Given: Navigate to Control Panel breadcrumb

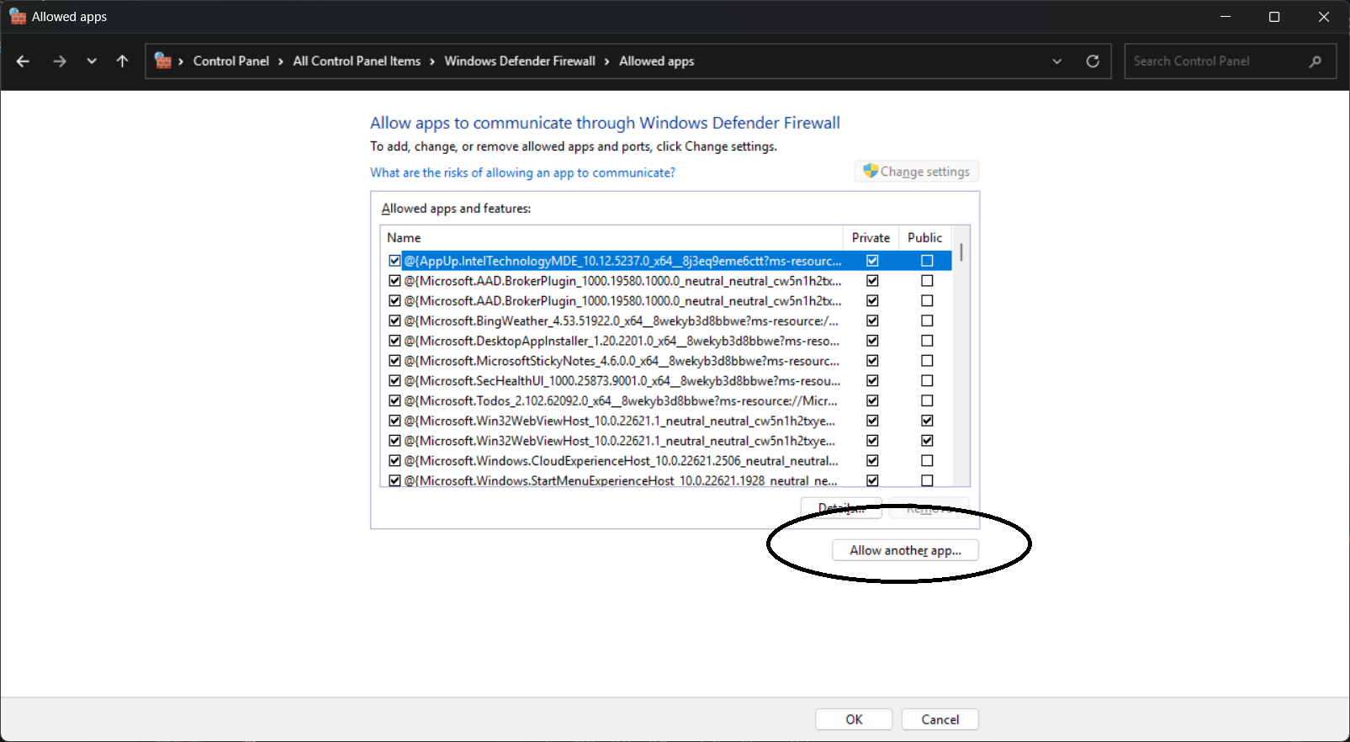Looking at the screenshot, I should (231, 61).
